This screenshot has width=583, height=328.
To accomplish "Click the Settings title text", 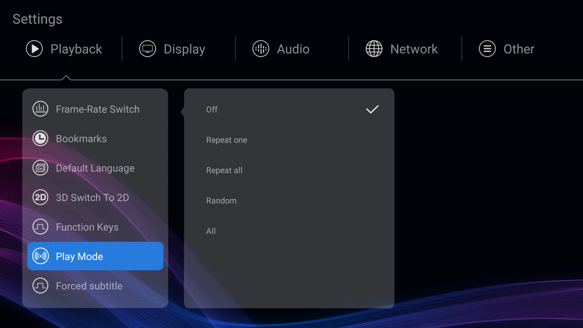I will [x=37, y=19].
